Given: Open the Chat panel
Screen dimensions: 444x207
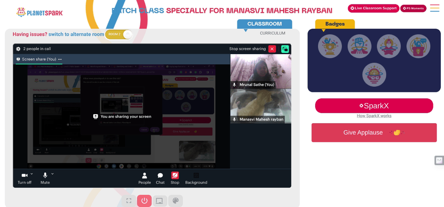Looking at the screenshot, I should (160, 179).
